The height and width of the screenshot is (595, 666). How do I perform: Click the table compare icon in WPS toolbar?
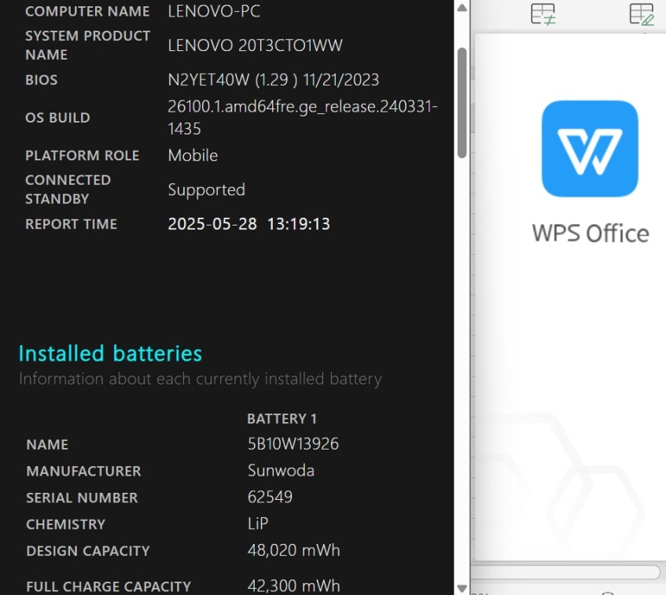pos(543,14)
